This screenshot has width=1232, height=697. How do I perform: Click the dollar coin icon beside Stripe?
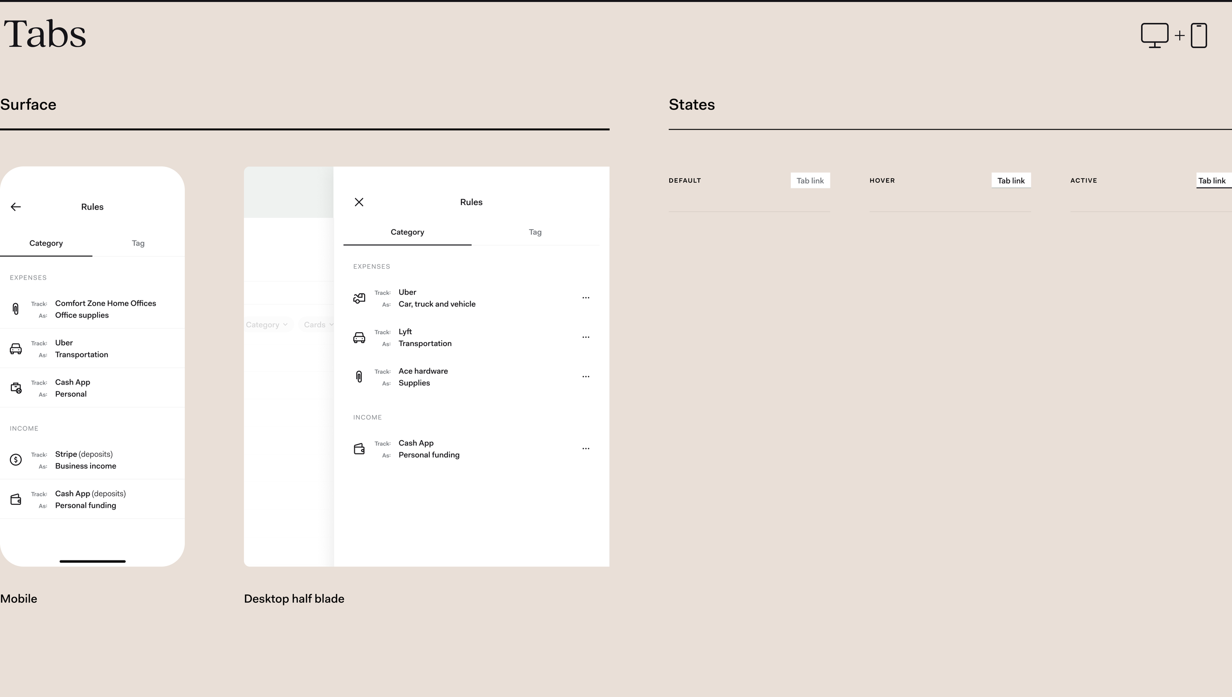16,460
